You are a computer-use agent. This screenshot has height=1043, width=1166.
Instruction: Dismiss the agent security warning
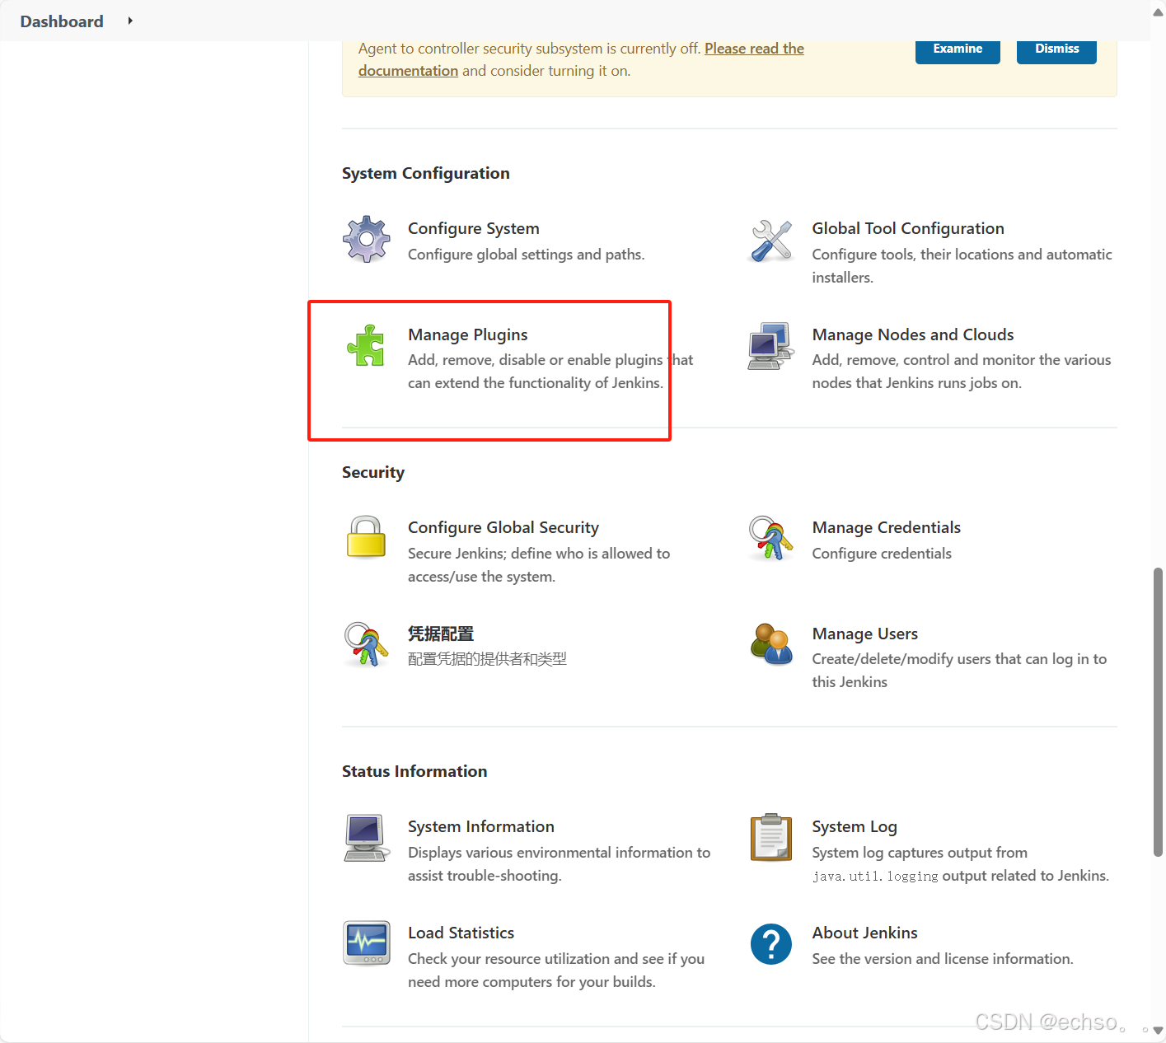(x=1057, y=49)
